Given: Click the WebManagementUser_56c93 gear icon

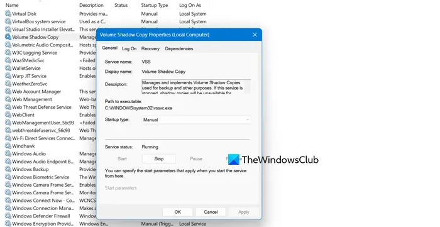Looking at the screenshot, I should pyautogui.click(x=8, y=123).
